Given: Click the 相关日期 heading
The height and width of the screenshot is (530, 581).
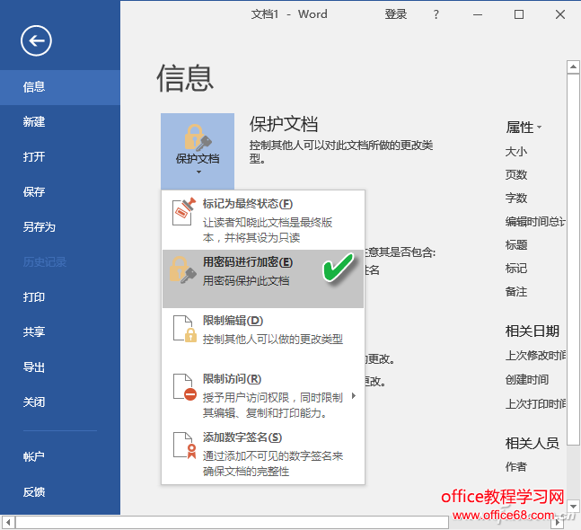Looking at the screenshot, I should pos(533,331).
